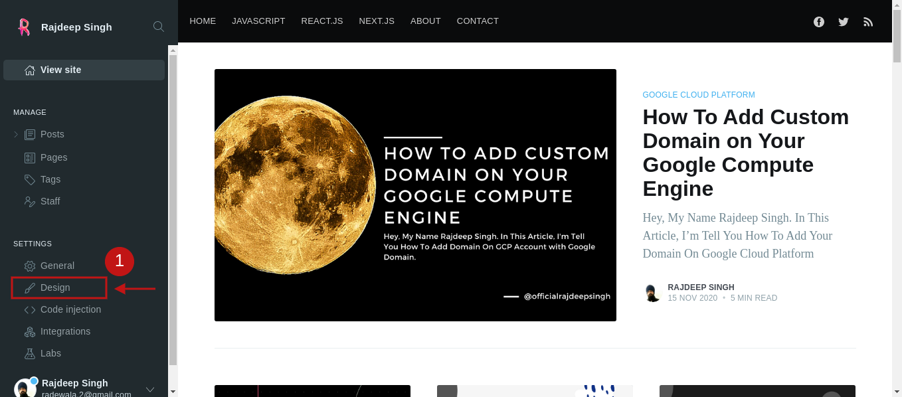The width and height of the screenshot is (902, 397).
Task: Click the moon featured post image
Action: 415,195
